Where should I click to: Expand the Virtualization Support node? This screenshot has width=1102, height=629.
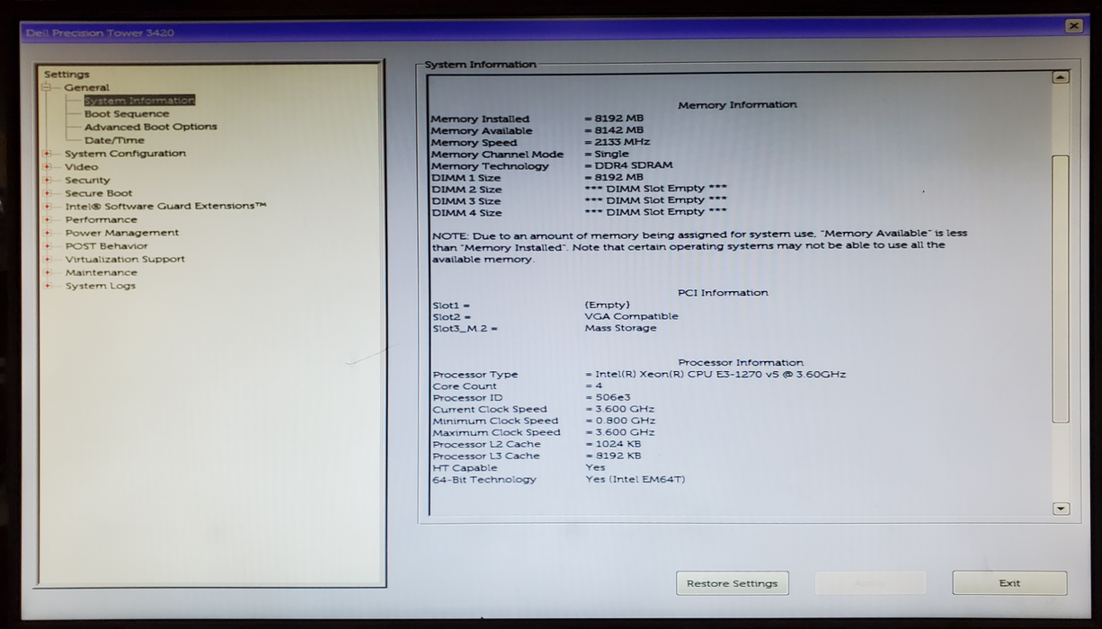coord(47,259)
